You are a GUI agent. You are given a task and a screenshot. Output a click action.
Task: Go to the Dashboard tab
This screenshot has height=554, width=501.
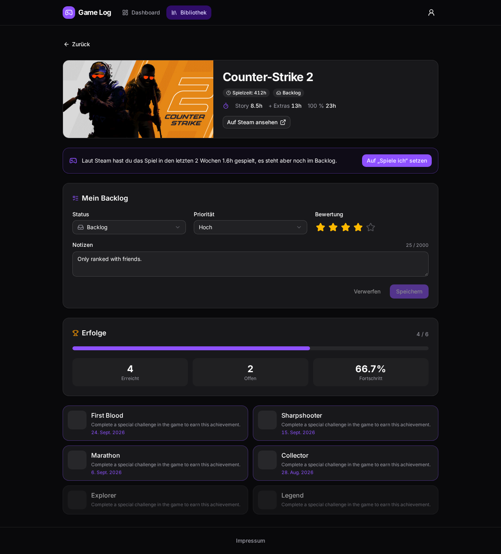141,13
